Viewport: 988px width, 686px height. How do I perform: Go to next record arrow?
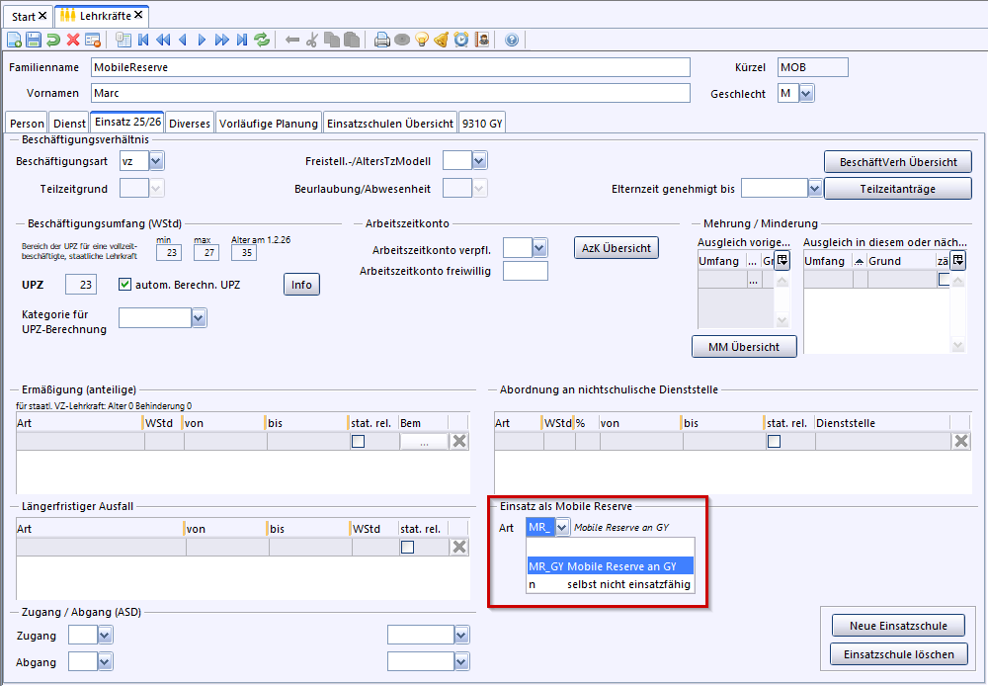click(202, 40)
